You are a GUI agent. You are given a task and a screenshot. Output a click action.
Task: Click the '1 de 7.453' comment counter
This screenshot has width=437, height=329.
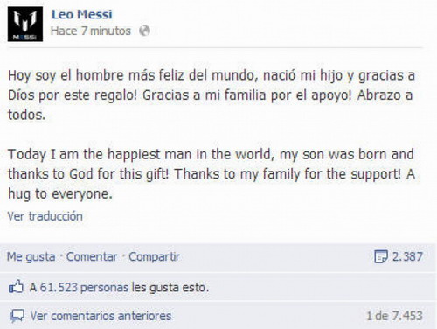pyautogui.click(x=394, y=316)
